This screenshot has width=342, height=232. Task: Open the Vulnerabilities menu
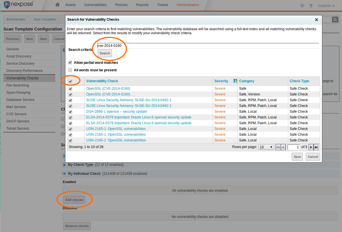[95, 5]
